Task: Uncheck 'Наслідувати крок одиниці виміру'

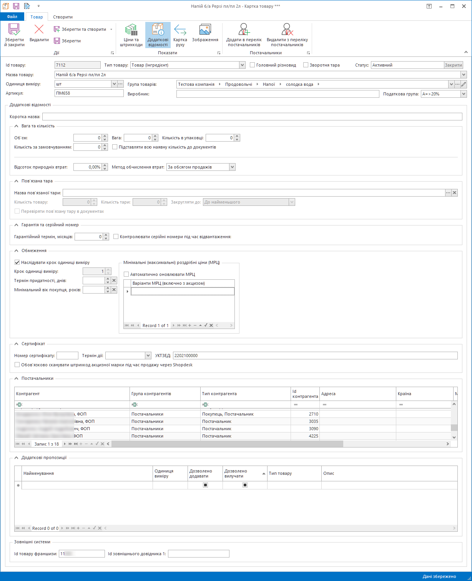Action: 17,262
